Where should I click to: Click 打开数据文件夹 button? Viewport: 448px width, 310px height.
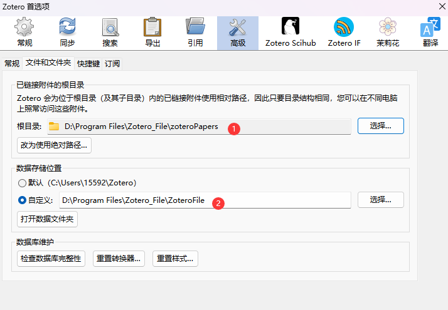click(47, 219)
